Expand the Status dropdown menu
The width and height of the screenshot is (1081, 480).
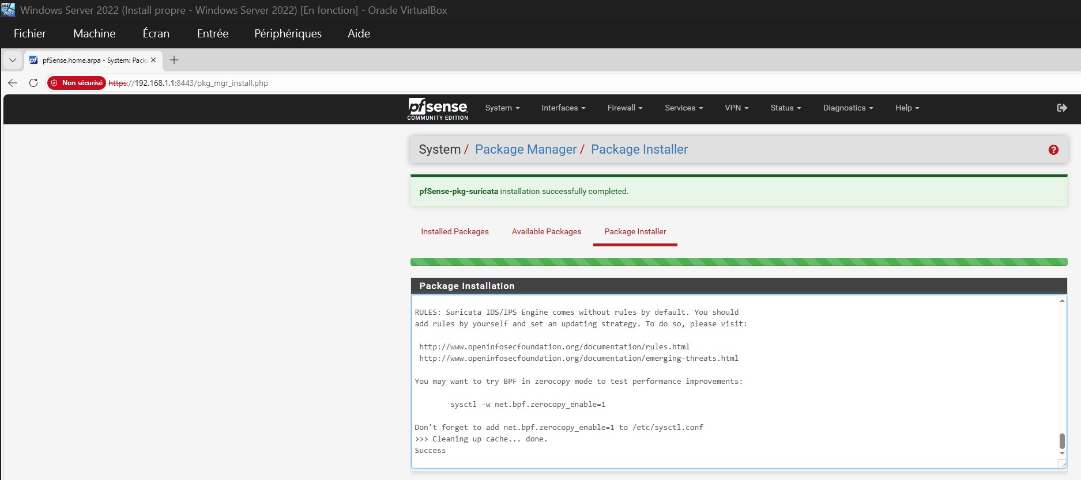coord(786,108)
